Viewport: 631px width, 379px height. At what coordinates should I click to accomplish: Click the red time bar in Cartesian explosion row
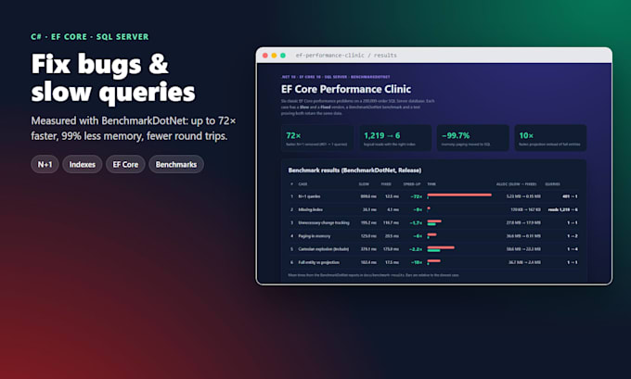(441, 247)
